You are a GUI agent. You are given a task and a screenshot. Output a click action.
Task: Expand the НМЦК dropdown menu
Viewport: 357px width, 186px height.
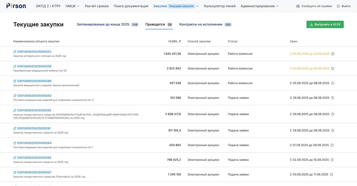coord(72,6)
